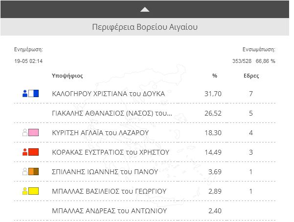294x222 pixels.
Task: Click grey person icon beside ΚΥΡΙΤΣΗ
Action: [25, 132]
